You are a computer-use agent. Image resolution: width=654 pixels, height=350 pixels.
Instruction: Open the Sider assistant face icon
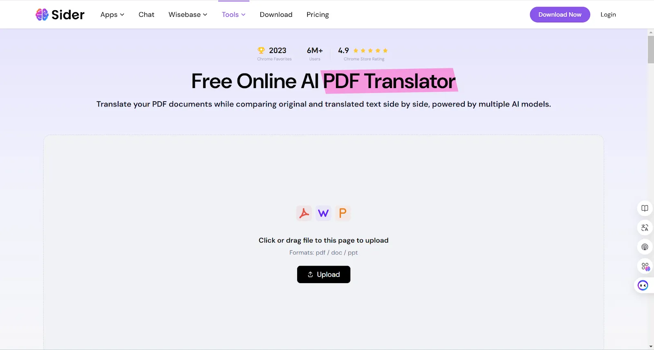pyautogui.click(x=643, y=285)
